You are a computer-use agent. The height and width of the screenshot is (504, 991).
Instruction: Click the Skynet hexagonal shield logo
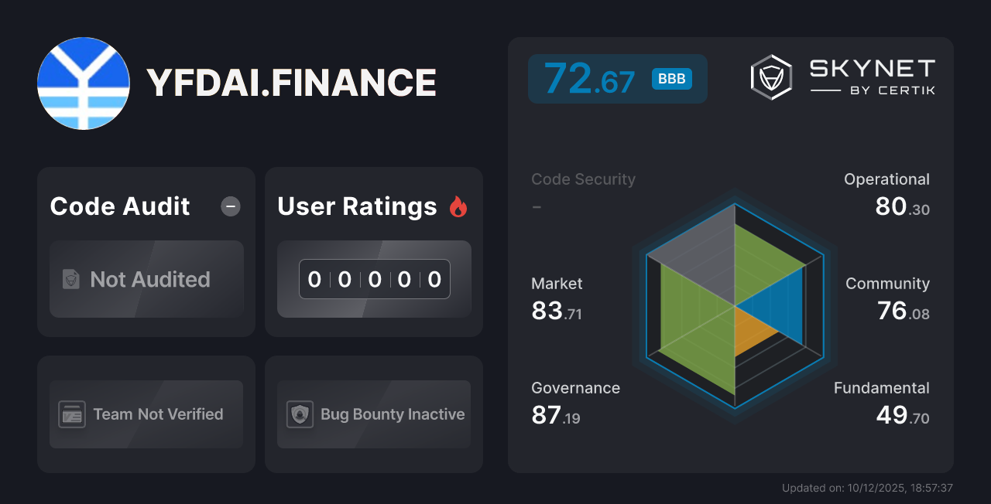(770, 76)
